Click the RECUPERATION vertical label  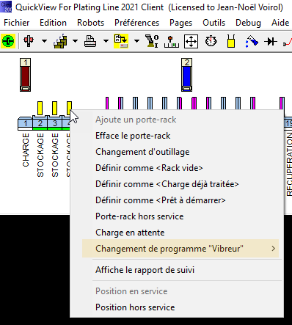click(289, 164)
